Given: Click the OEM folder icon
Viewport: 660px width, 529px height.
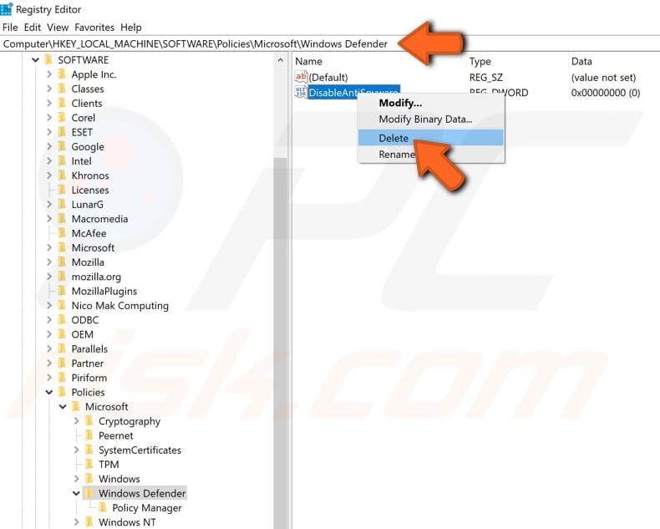Looking at the screenshot, I should (x=62, y=334).
